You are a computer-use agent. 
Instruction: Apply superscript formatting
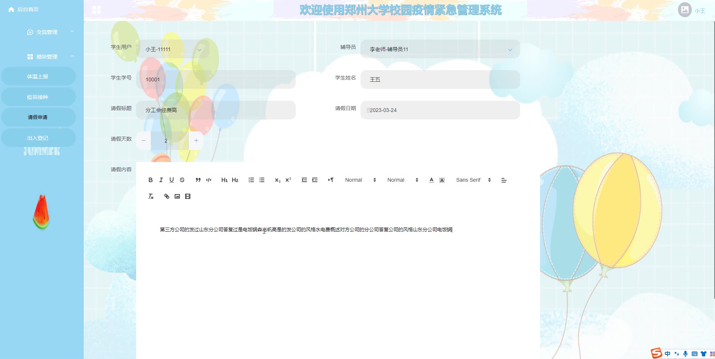click(x=288, y=180)
